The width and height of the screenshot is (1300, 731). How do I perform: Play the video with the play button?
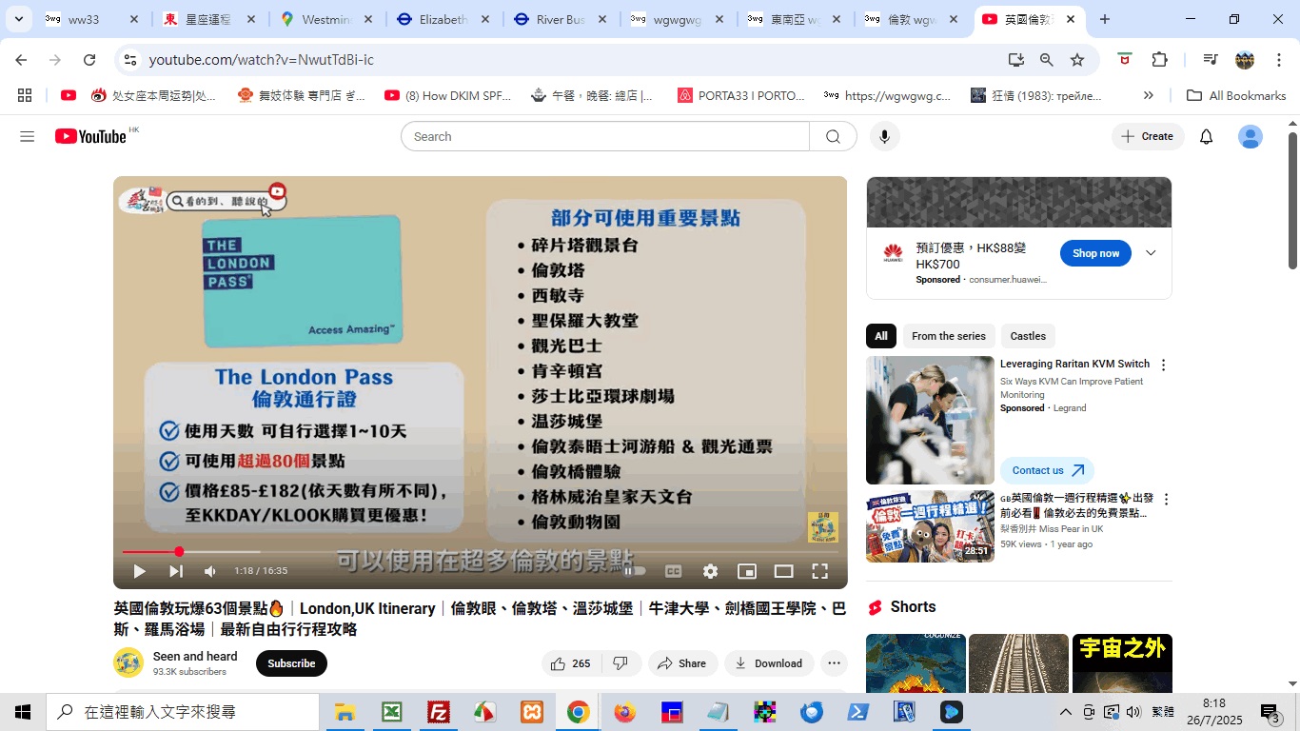coord(139,571)
